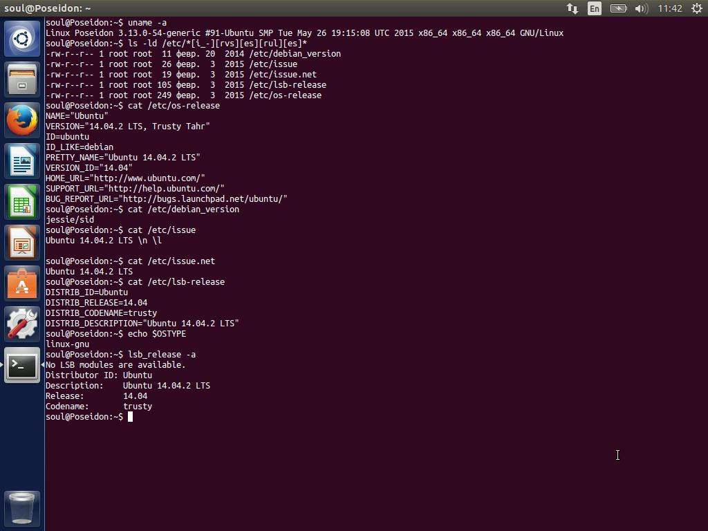Click the 'Distributor ID: Ubuntu' line

99,375
